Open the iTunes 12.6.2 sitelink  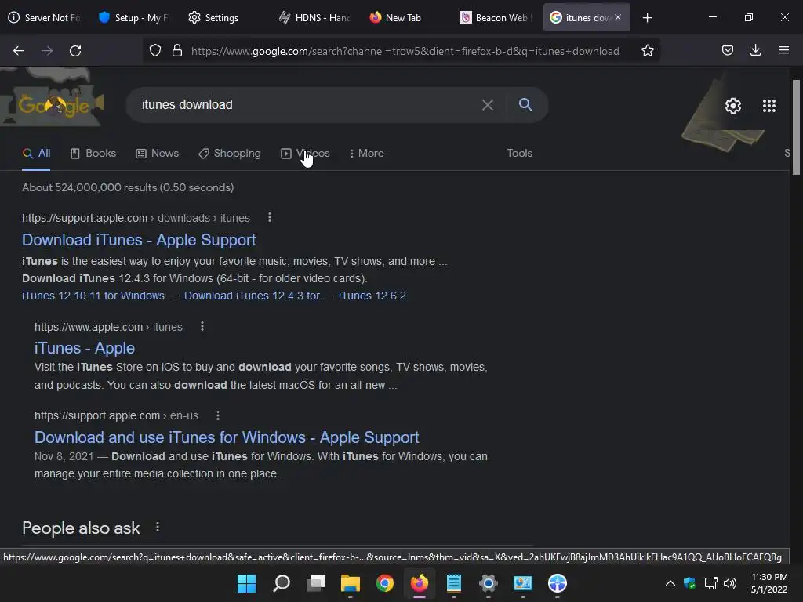(372, 296)
